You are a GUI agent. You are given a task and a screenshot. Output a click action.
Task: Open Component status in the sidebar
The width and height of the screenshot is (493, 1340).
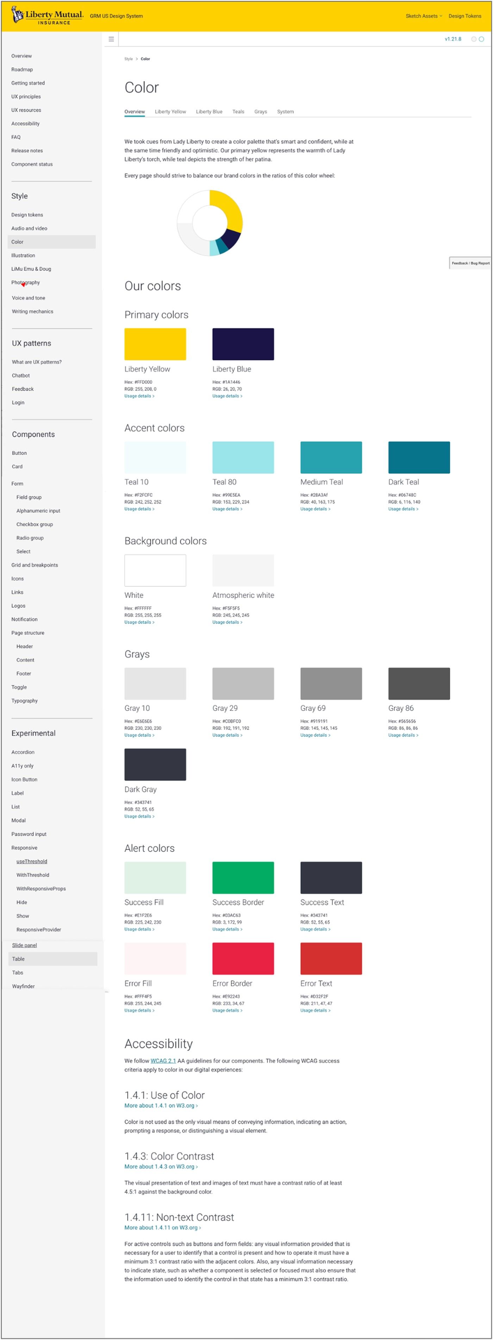point(32,164)
